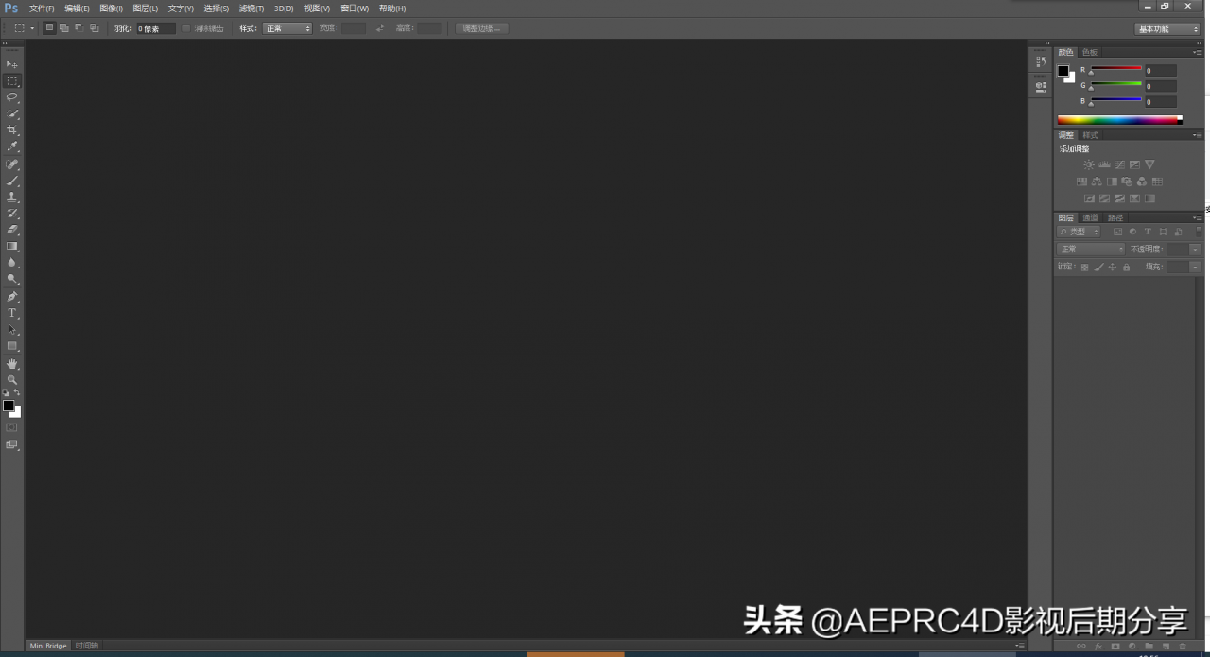
Task: Select the Zoom tool
Action: [12, 379]
